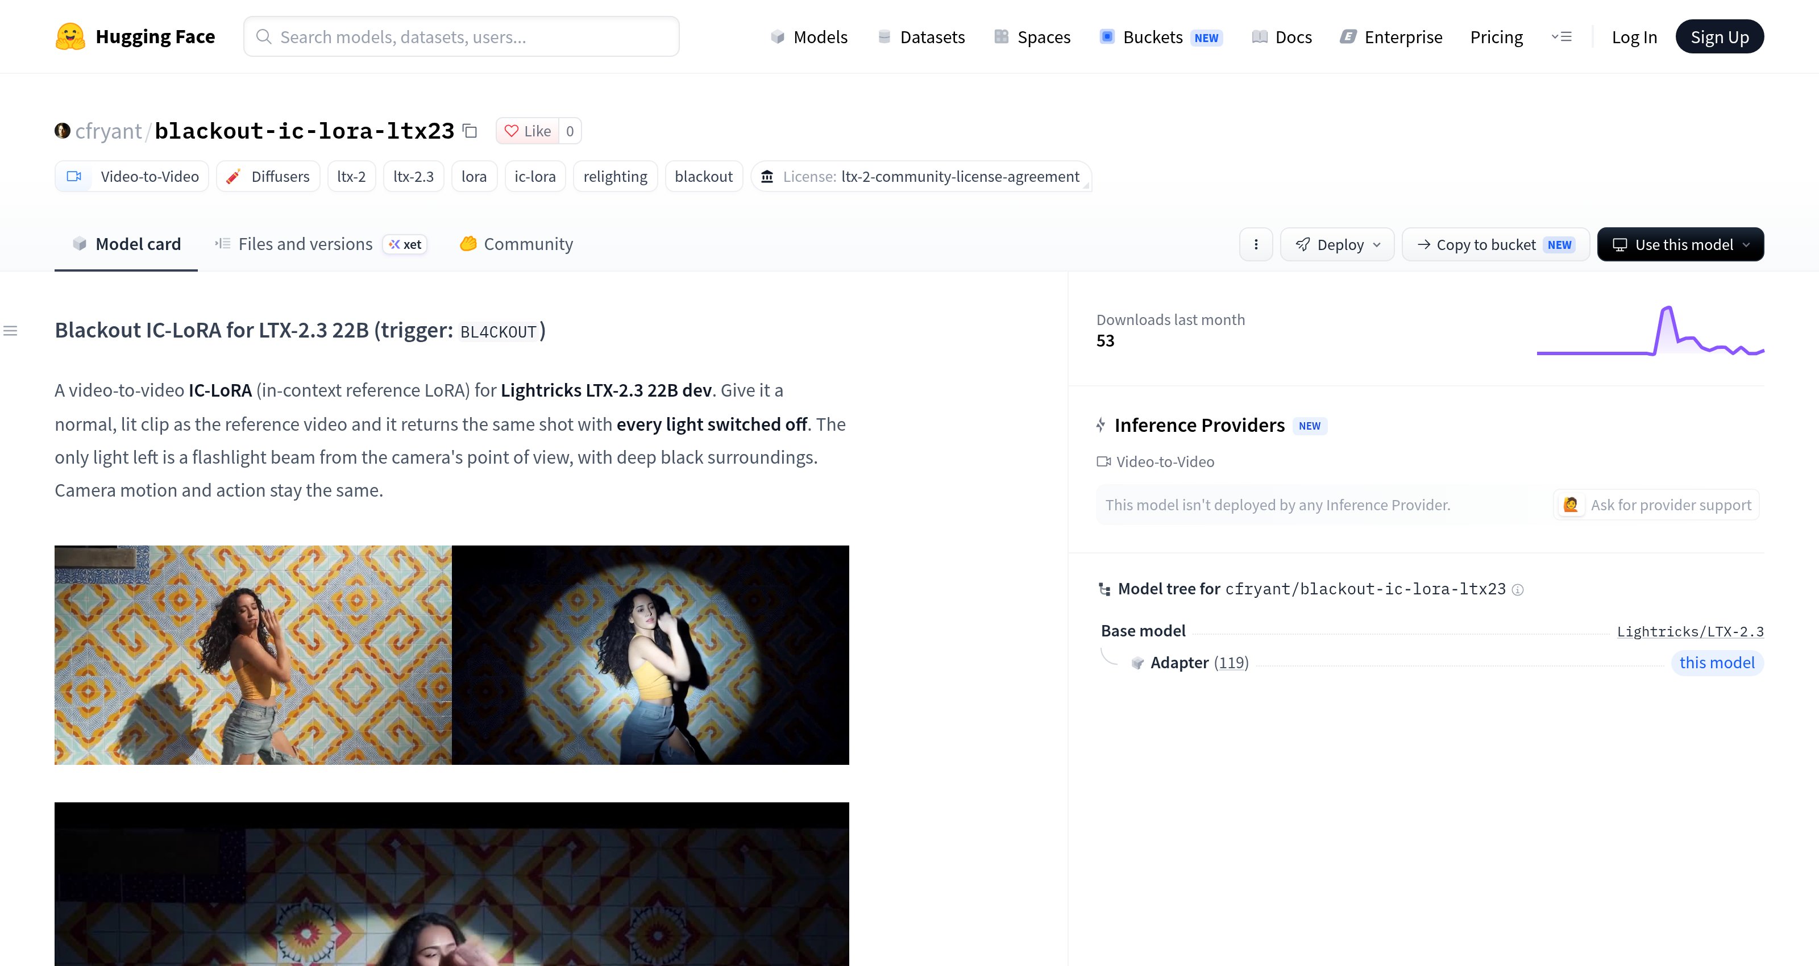Go to Spaces in top navigation
1819x966 pixels.
(x=1032, y=37)
